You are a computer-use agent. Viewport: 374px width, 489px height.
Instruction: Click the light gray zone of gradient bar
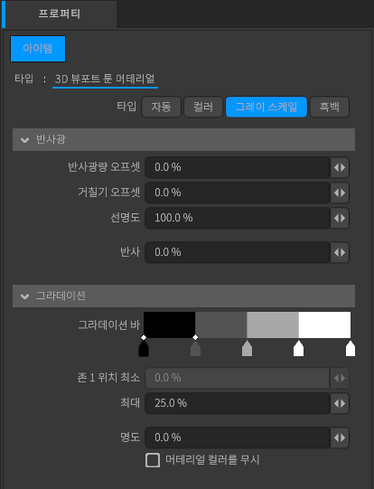pyautogui.click(x=273, y=325)
